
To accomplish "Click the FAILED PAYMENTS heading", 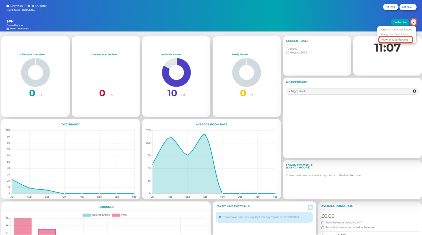I will [299, 166].
